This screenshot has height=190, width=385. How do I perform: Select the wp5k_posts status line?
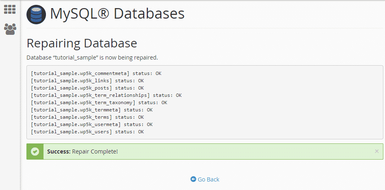87,88
